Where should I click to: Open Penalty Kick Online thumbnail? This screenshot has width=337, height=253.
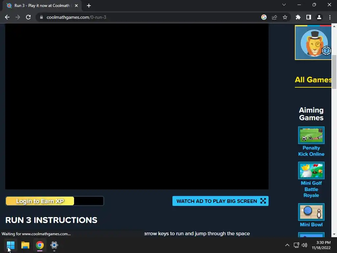[x=311, y=135]
